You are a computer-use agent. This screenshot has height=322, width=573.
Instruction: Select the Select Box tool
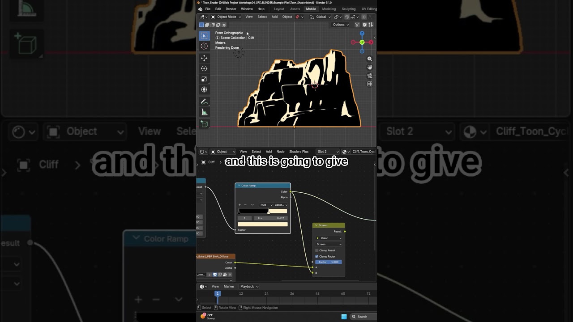point(204,36)
